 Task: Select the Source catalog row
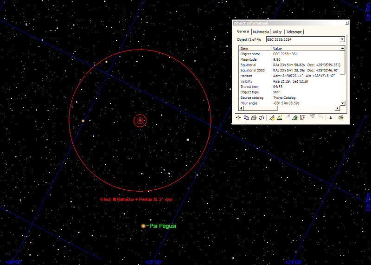[289, 97]
